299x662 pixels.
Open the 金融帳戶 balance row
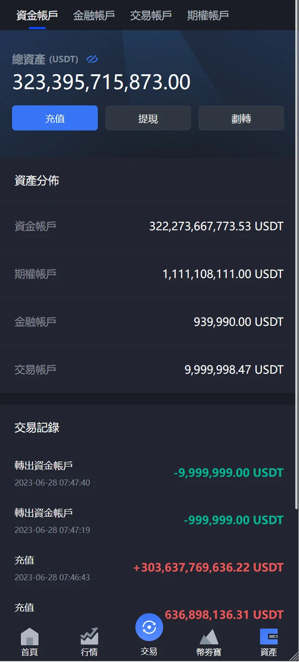[x=148, y=322]
